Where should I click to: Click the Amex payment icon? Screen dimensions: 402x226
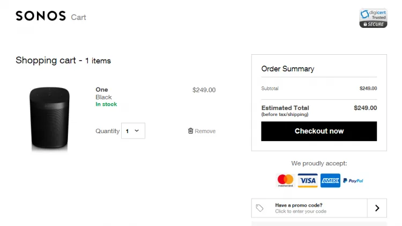tap(330, 180)
